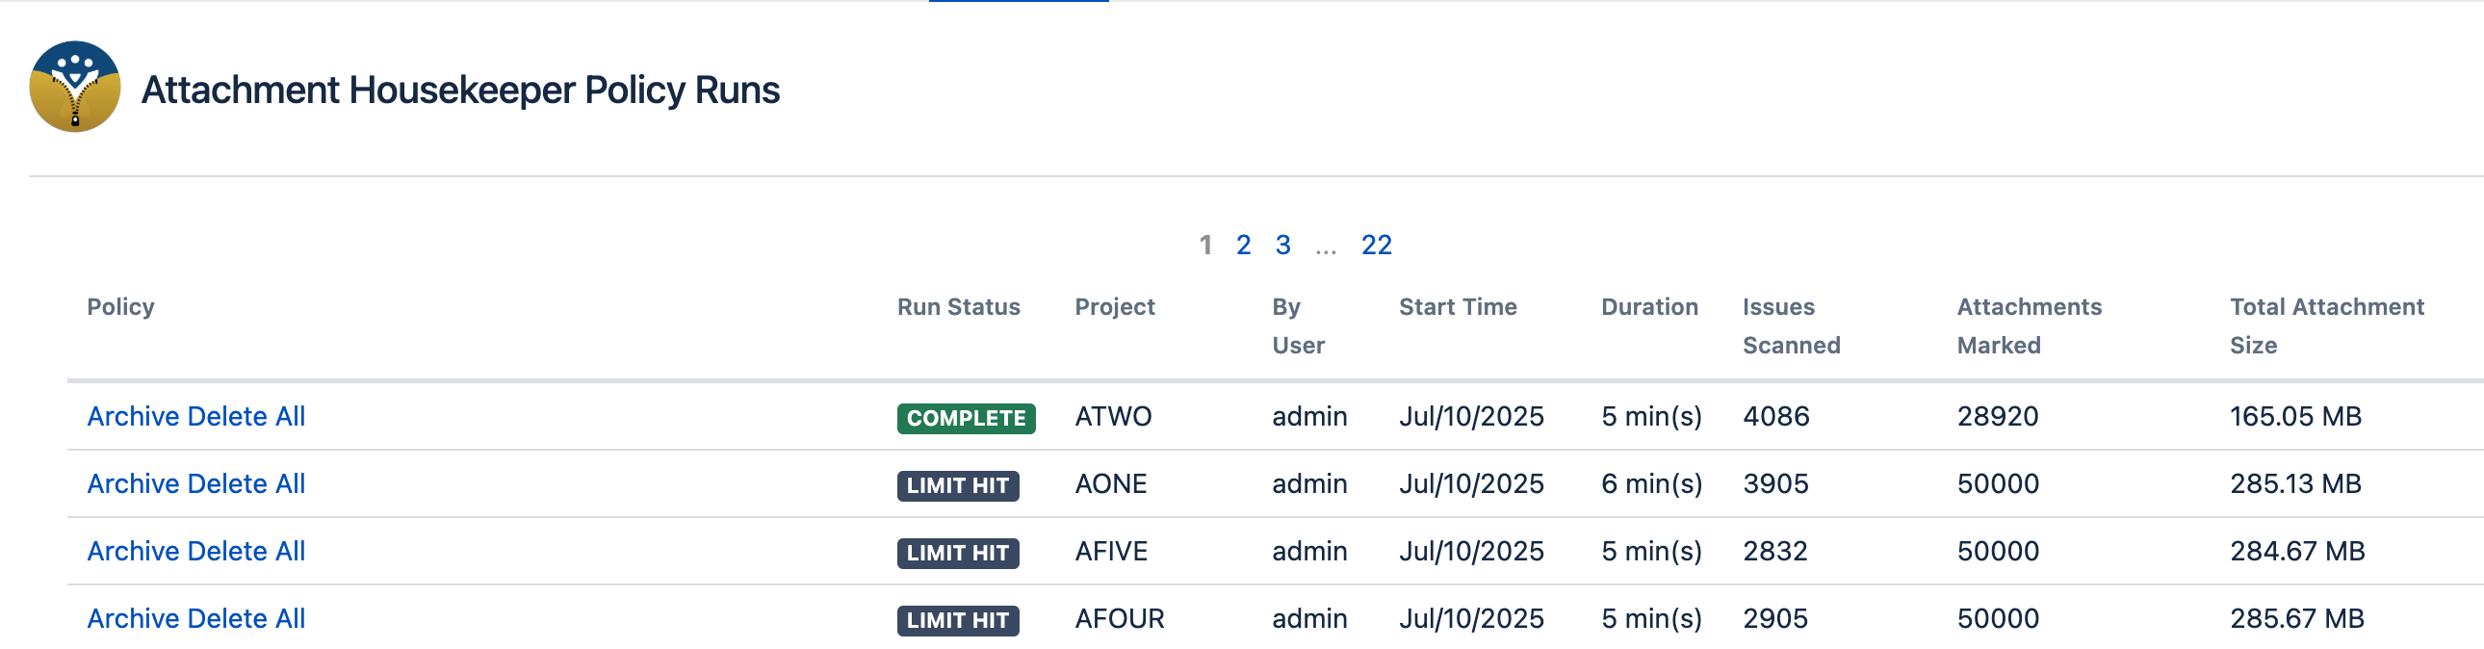Click the Attachment Housekeeper logo icon
This screenshot has height=649, width=2484.
pyautogui.click(x=75, y=87)
